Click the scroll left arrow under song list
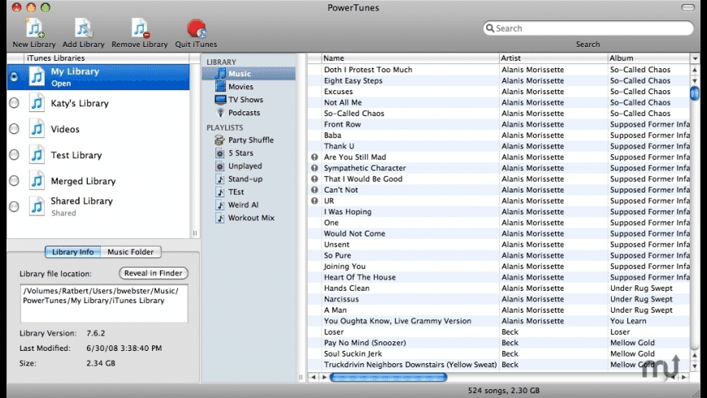707x398 pixels. (x=314, y=377)
